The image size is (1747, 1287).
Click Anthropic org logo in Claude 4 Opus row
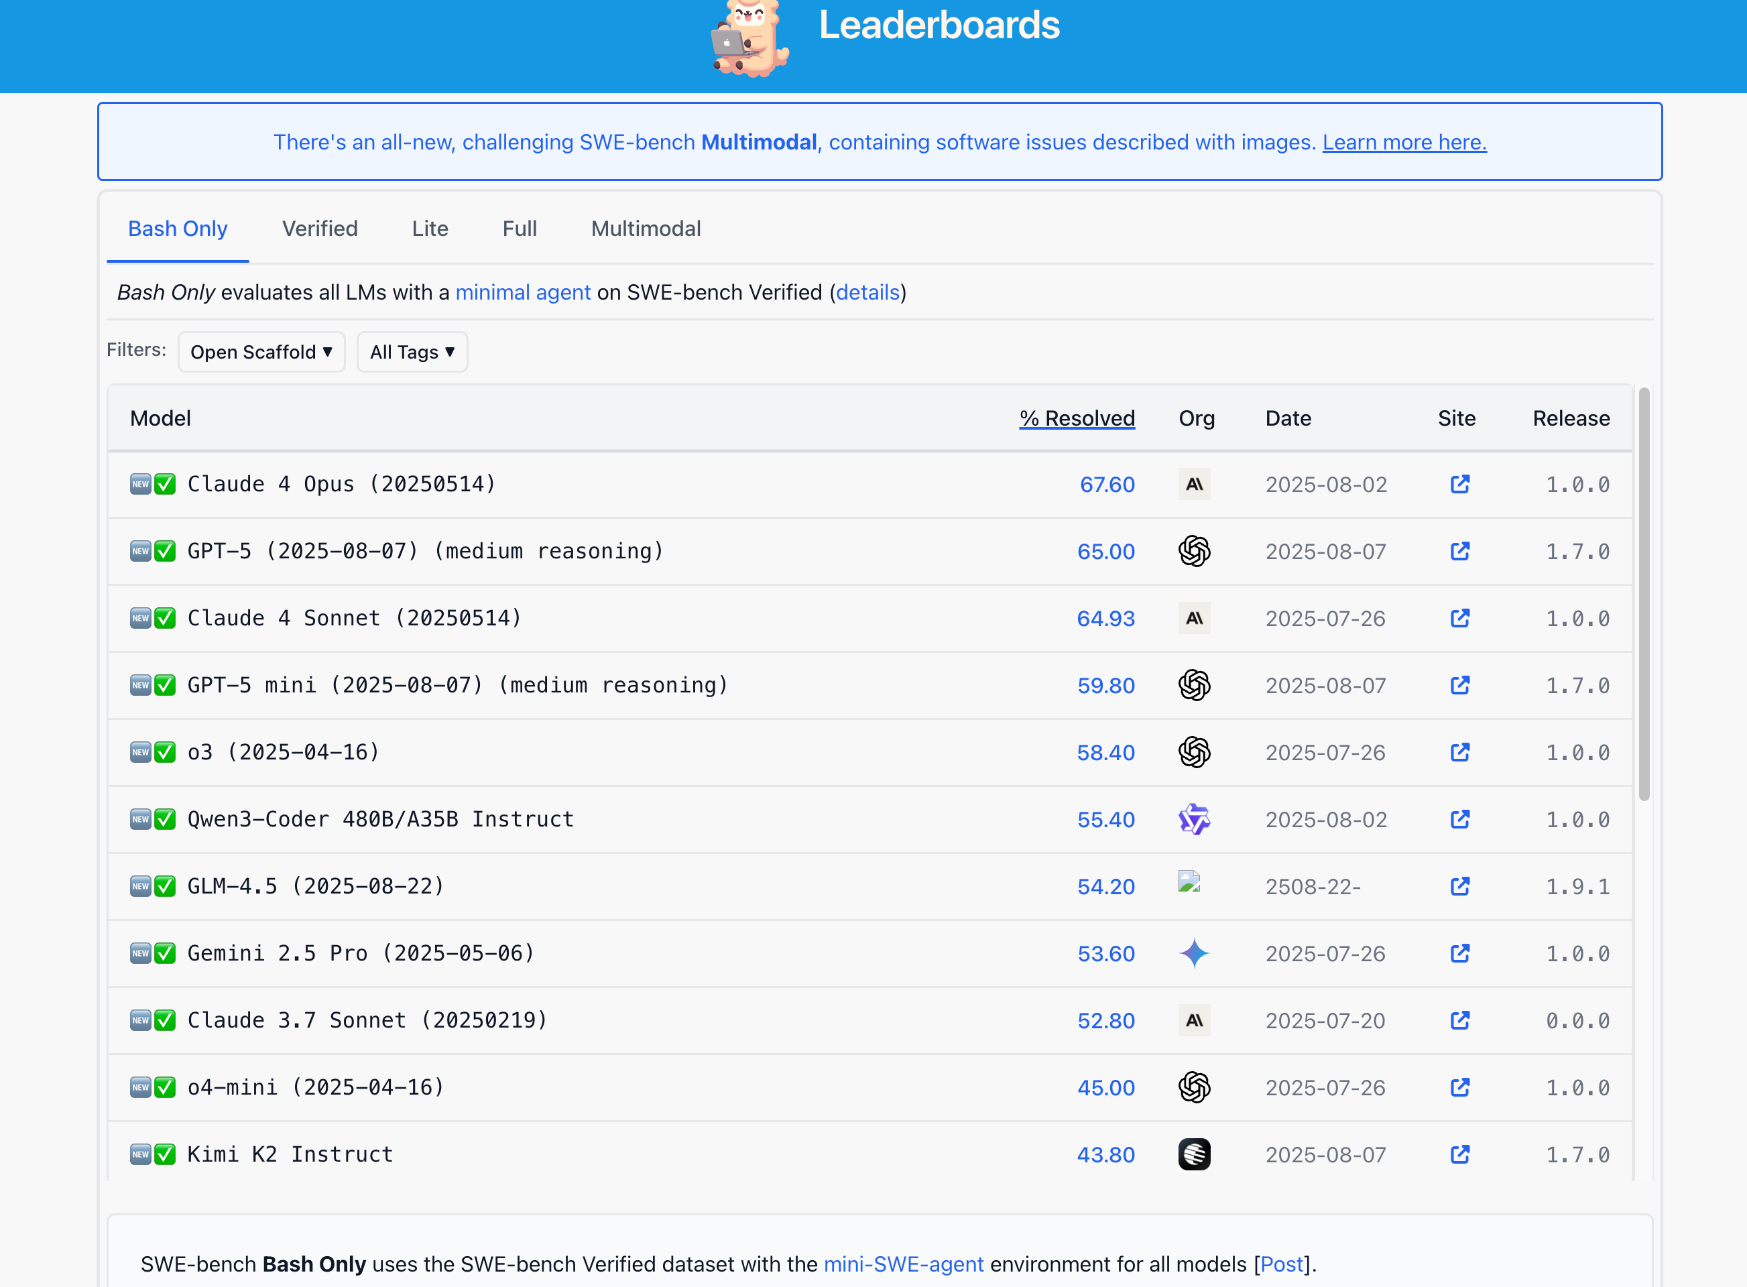[x=1194, y=485]
